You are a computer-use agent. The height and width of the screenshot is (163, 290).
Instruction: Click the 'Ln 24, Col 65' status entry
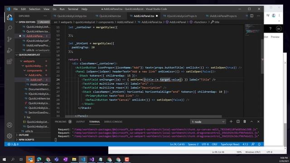pyautogui.click(x=177, y=144)
